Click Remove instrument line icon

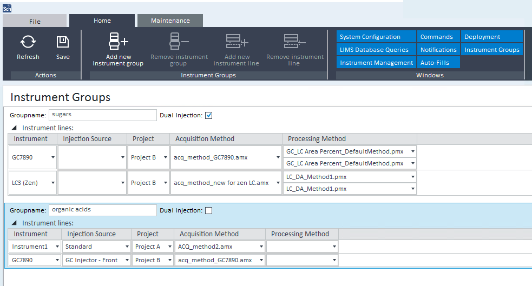294,42
